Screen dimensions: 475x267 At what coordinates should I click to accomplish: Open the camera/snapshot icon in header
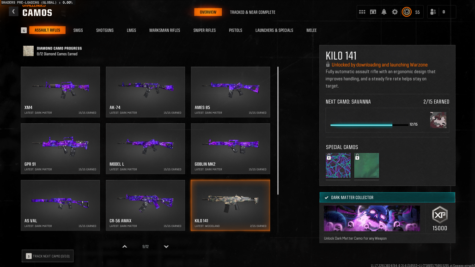tap(373, 12)
